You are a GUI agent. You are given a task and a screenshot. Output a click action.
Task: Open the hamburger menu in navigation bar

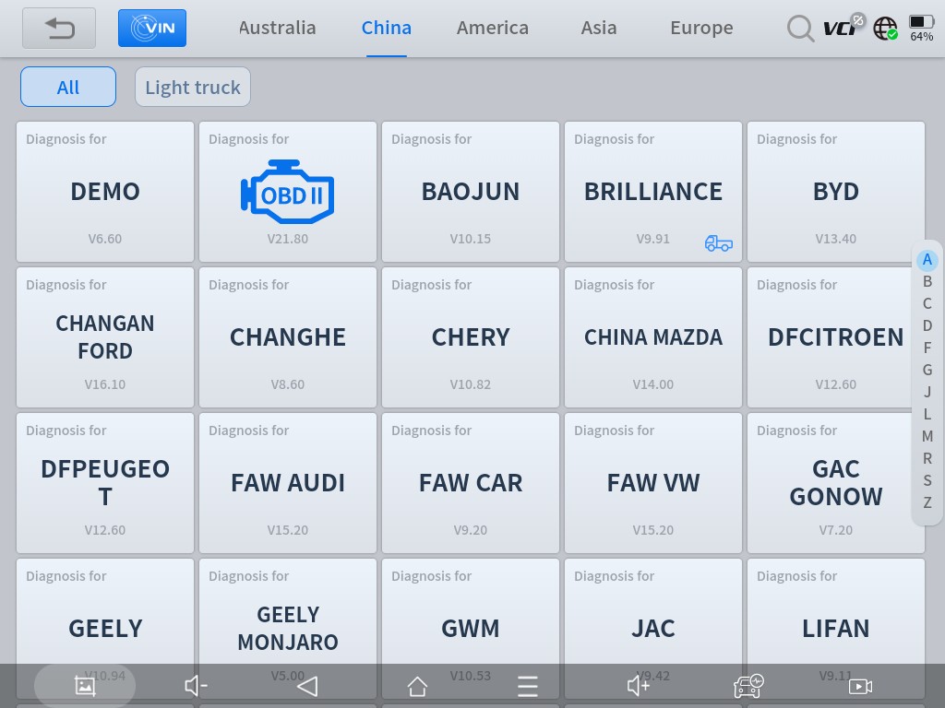(x=528, y=686)
